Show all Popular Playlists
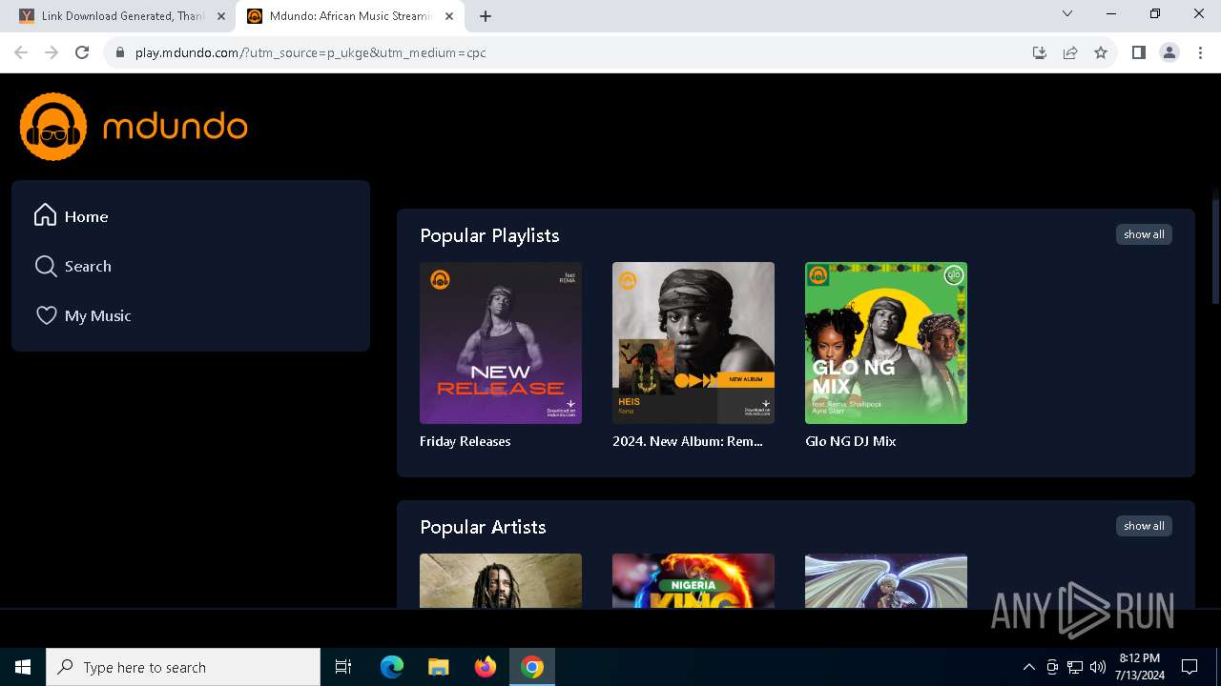This screenshot has height=686, width=1221. [1144, 234]
